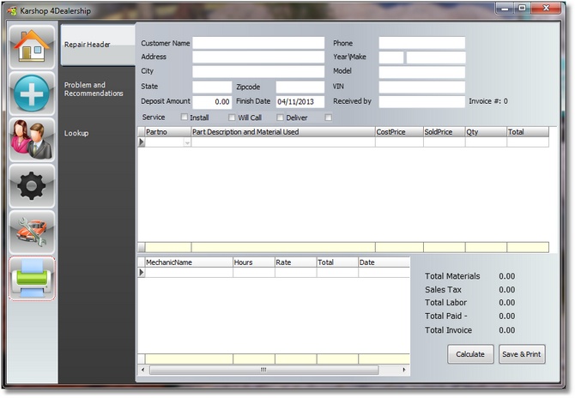Open the customers people icon
The width and height of the screenshot is (575, 398).
pos(32,139)
